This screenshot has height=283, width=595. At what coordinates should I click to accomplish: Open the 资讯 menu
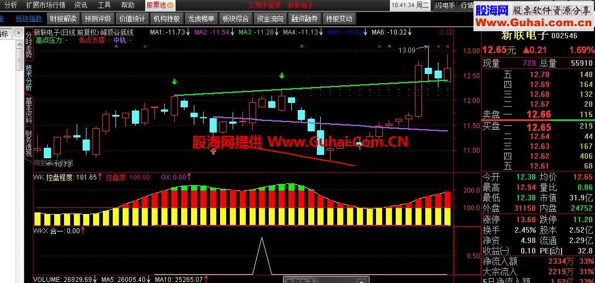point(80,5)
